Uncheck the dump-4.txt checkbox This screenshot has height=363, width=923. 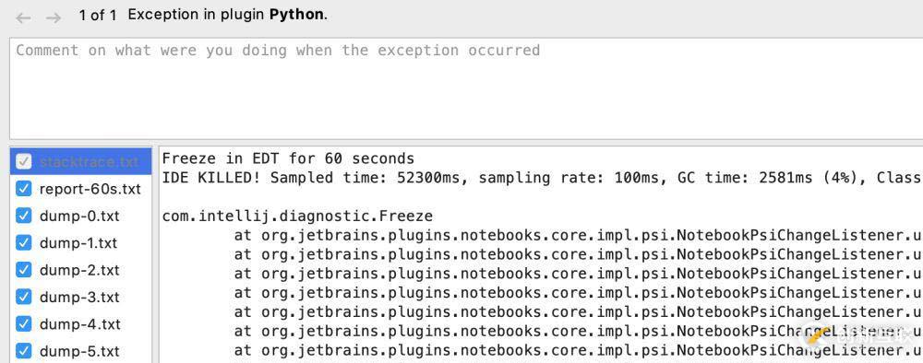[24, 323]
